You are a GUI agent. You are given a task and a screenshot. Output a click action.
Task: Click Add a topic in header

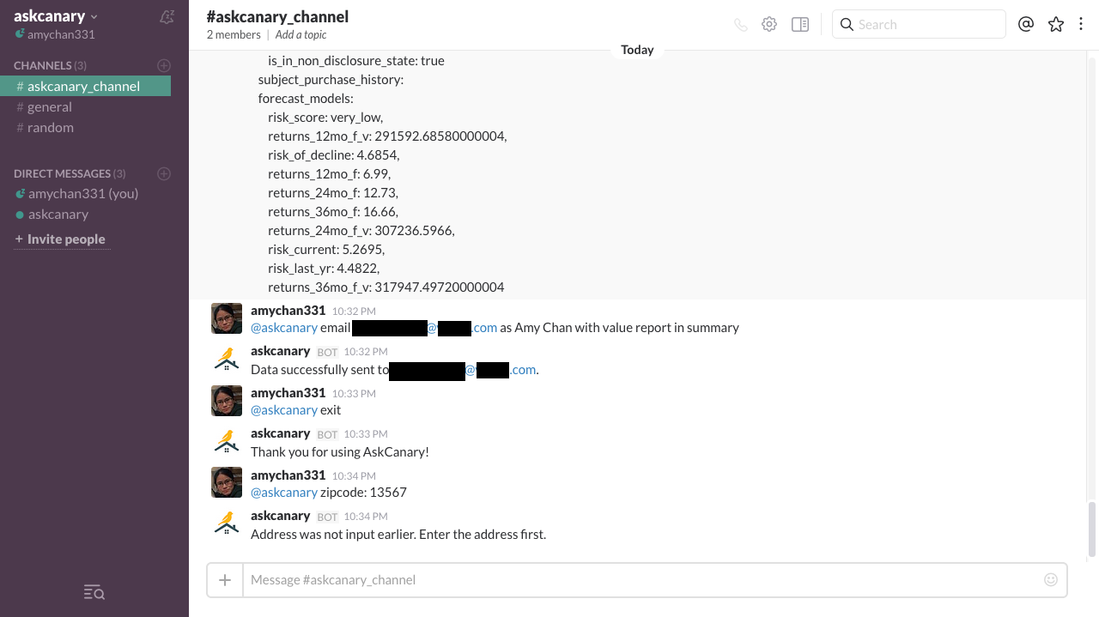coord(301,35)
